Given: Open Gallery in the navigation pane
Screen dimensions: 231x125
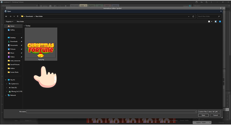Looking at the screenshot, I should point(12,30).
